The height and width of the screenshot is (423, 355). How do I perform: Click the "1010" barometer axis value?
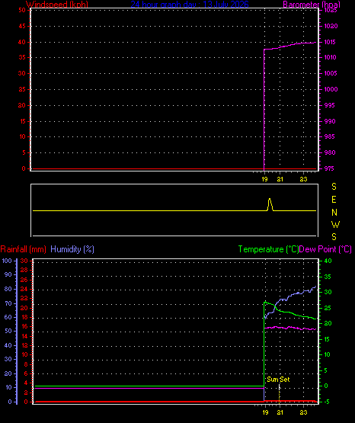point(330,57)
